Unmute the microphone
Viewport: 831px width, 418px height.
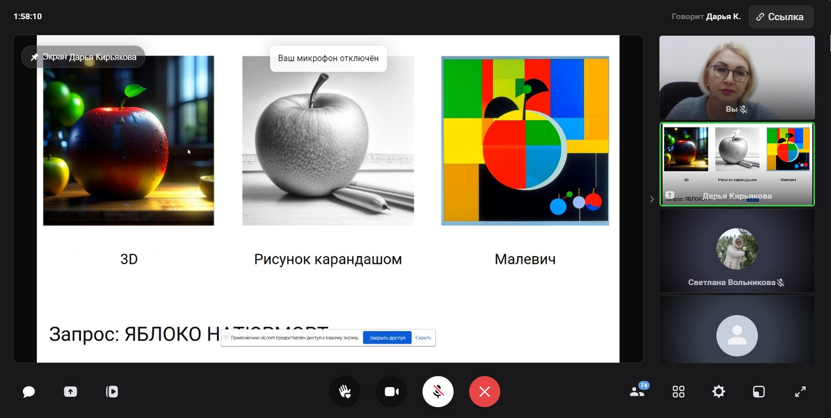click(438, 392)
